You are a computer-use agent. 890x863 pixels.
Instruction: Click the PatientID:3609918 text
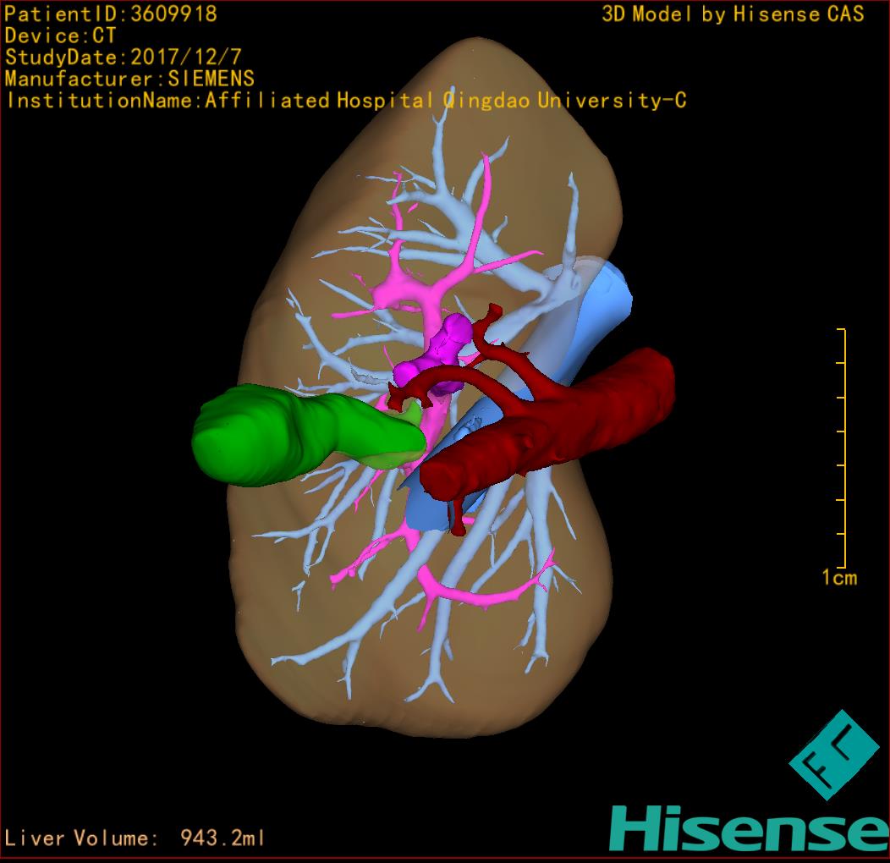click(x=110, y=14)
